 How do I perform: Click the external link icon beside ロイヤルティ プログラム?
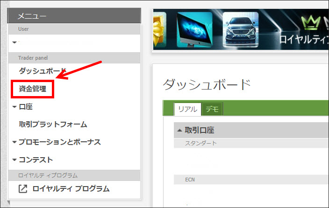point(22,189)
